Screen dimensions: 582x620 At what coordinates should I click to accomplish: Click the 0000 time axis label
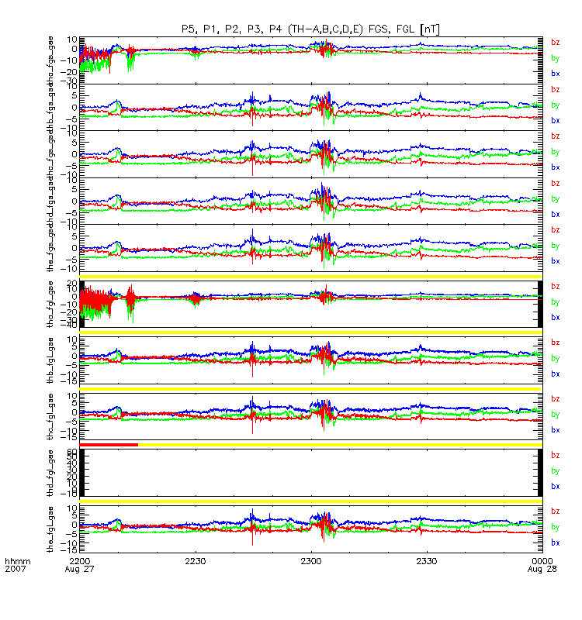[x=542, y=561]
